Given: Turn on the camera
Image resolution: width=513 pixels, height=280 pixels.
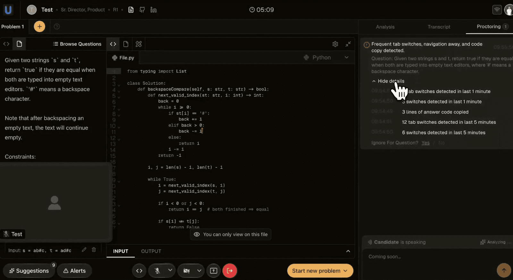Looking at the screenshot, I should (187, 271).
